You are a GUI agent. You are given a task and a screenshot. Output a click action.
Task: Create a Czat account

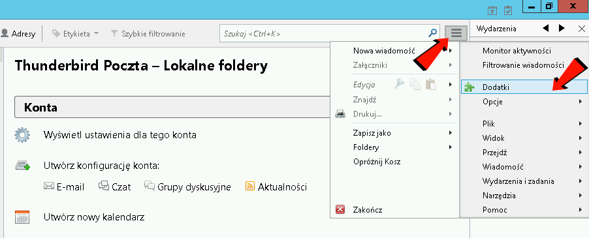(x=121, y=186)
